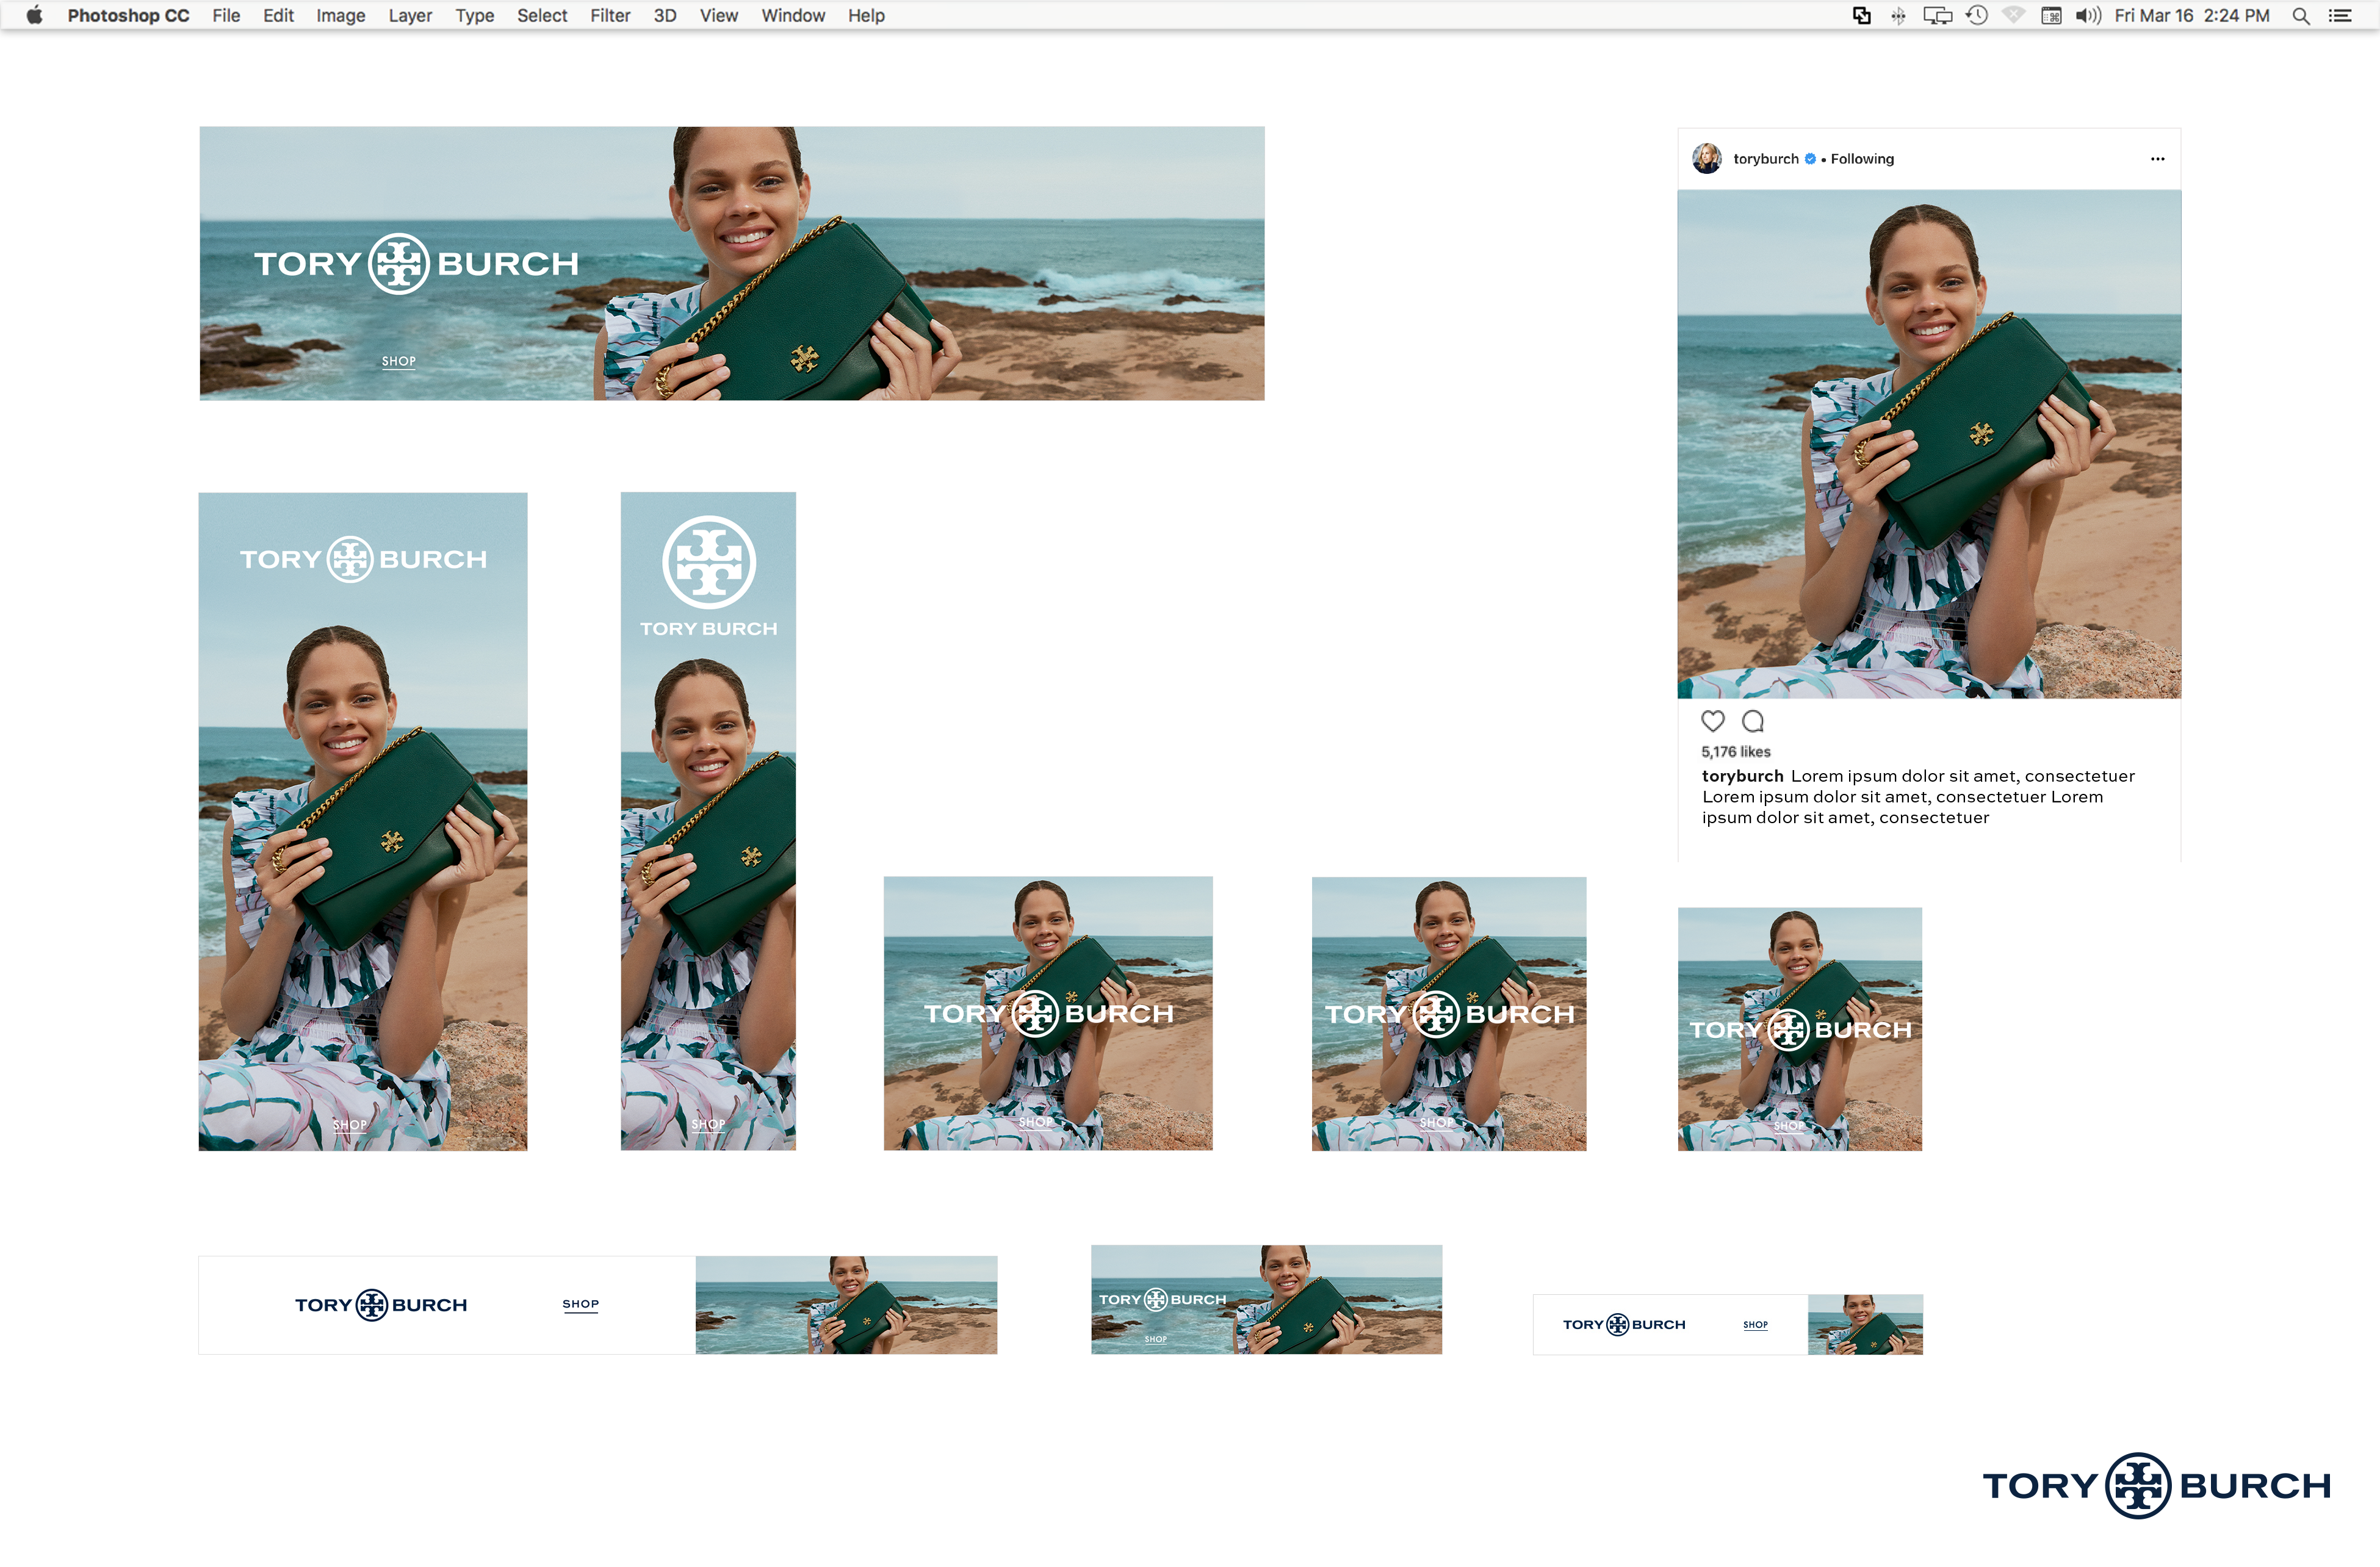Open the Help menu
This screenshot has height=1567, width=2380.
click(866, 15)
